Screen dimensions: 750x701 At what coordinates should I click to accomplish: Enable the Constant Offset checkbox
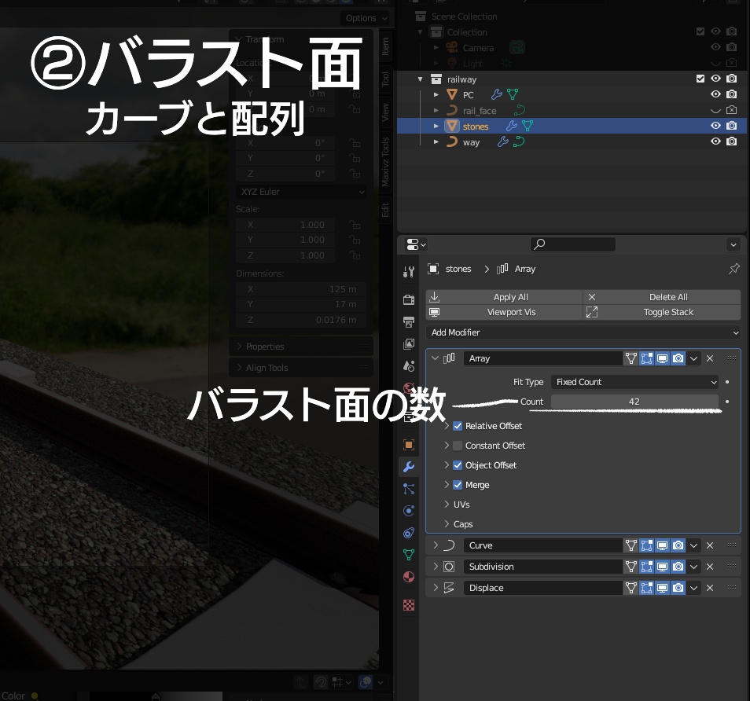pos(458,446)
